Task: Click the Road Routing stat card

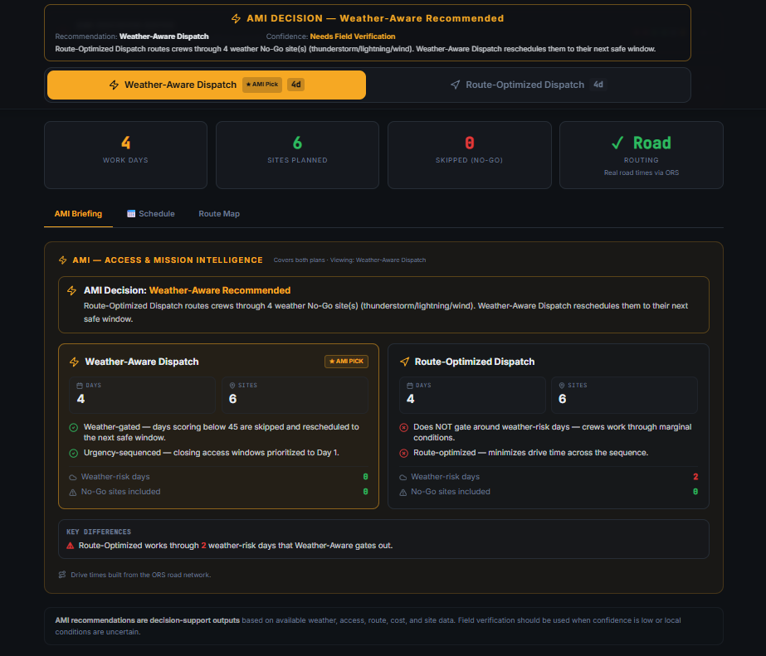Action: (x=642, y=155)
